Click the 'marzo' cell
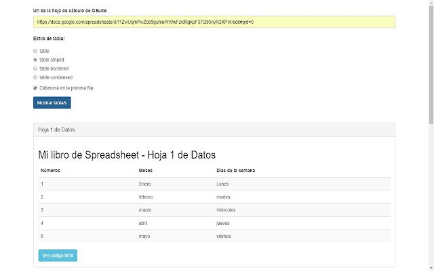434x271 pixels. coord(145,210)
